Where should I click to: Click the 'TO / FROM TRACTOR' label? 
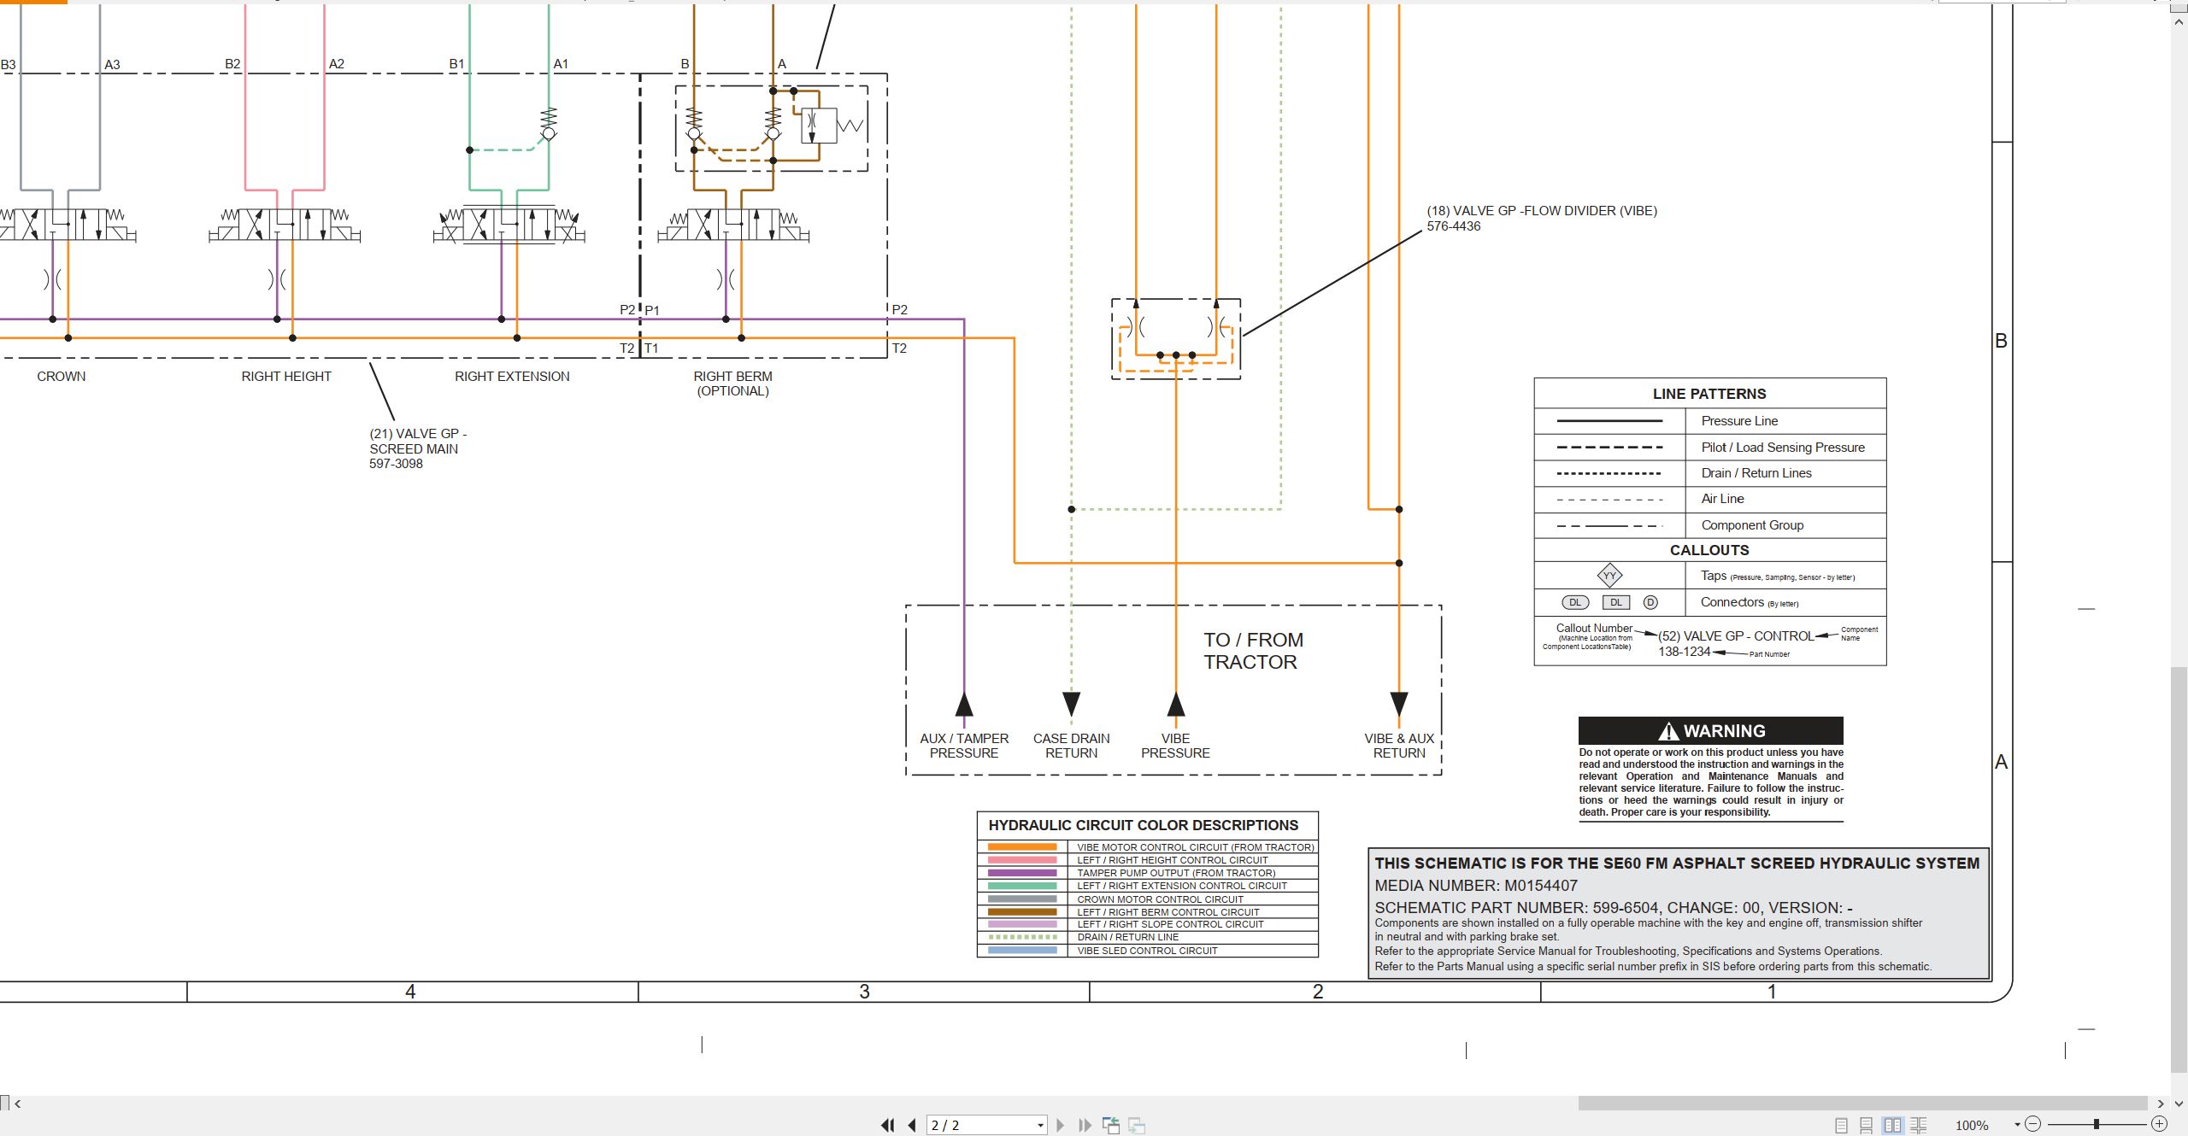pos(1253,651)
